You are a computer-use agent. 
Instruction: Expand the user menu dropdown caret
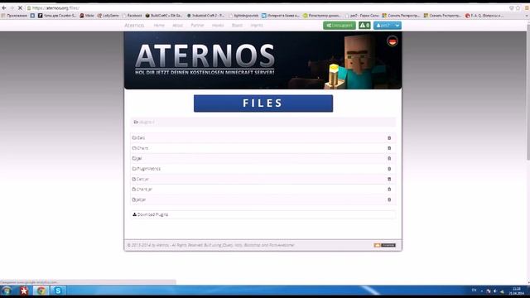tap(397, 26)
